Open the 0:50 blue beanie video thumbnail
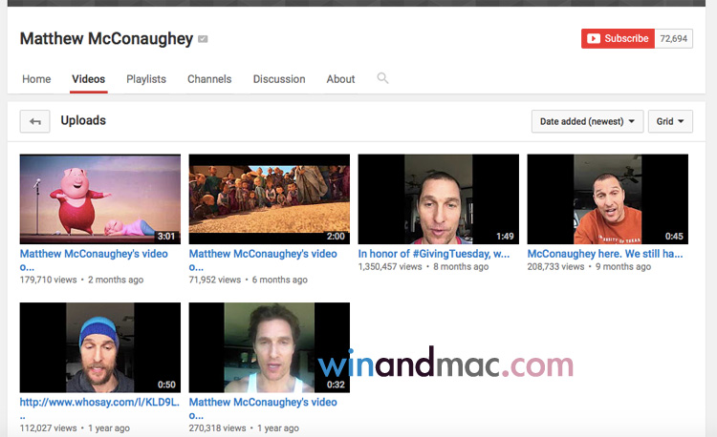Screen dimensions: 717x437 click(100, 347)
